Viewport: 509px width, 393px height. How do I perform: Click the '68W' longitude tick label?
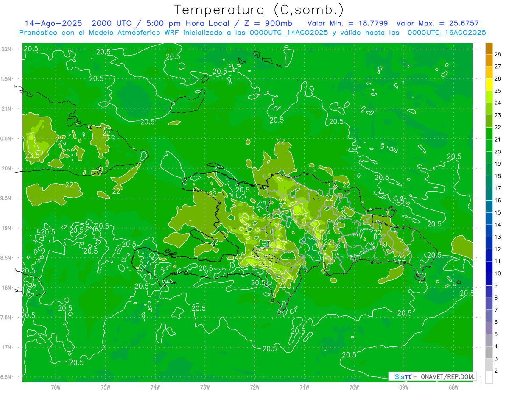pyautogui.click(x=453, y=387)
